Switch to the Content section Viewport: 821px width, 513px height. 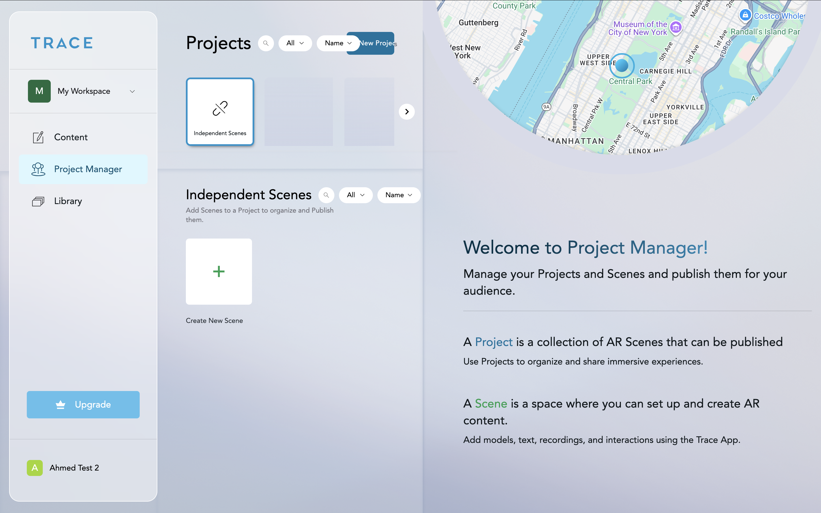tap(71, 137)
